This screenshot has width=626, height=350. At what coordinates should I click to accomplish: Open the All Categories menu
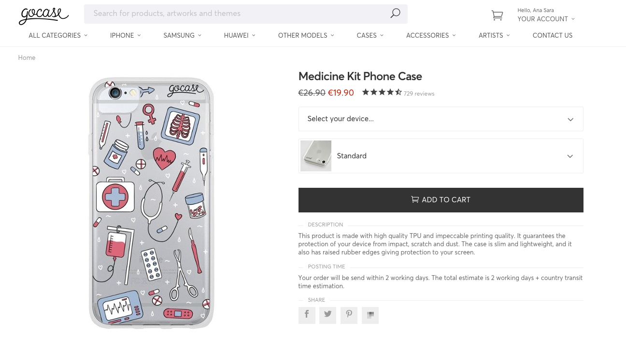pyautogui.click(x=58, y=35)
